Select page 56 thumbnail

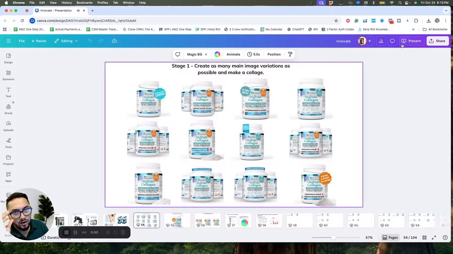[208, 220]
